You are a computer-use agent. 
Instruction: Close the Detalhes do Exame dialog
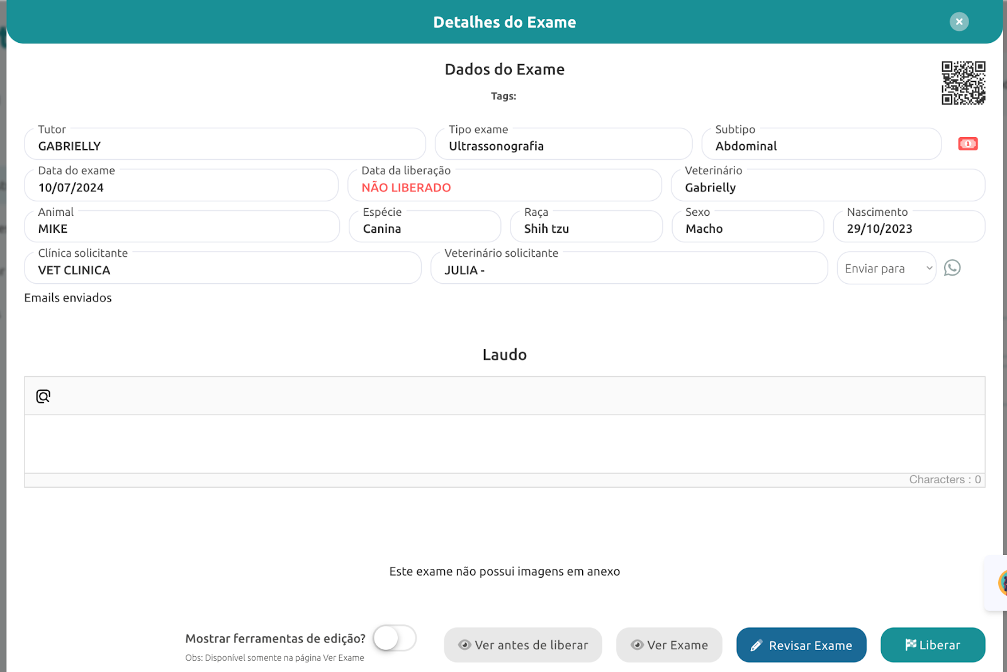click(x=959, y=22)
